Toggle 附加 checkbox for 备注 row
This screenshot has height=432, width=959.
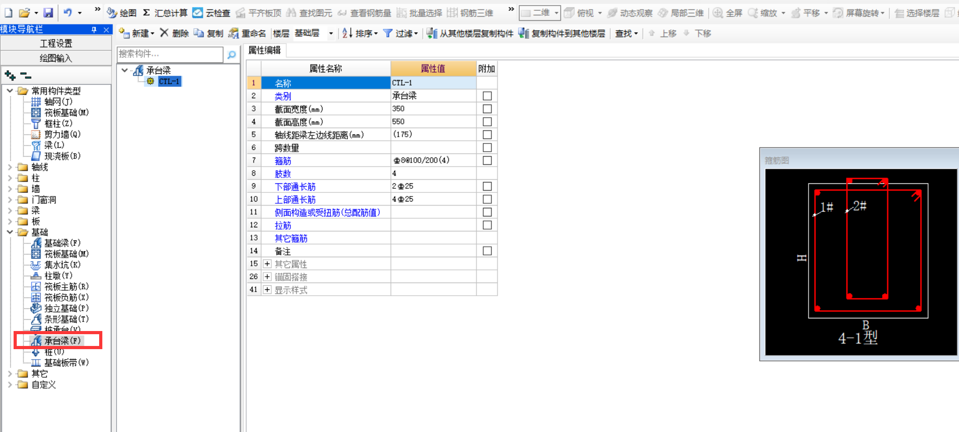(x=487, y=251)
